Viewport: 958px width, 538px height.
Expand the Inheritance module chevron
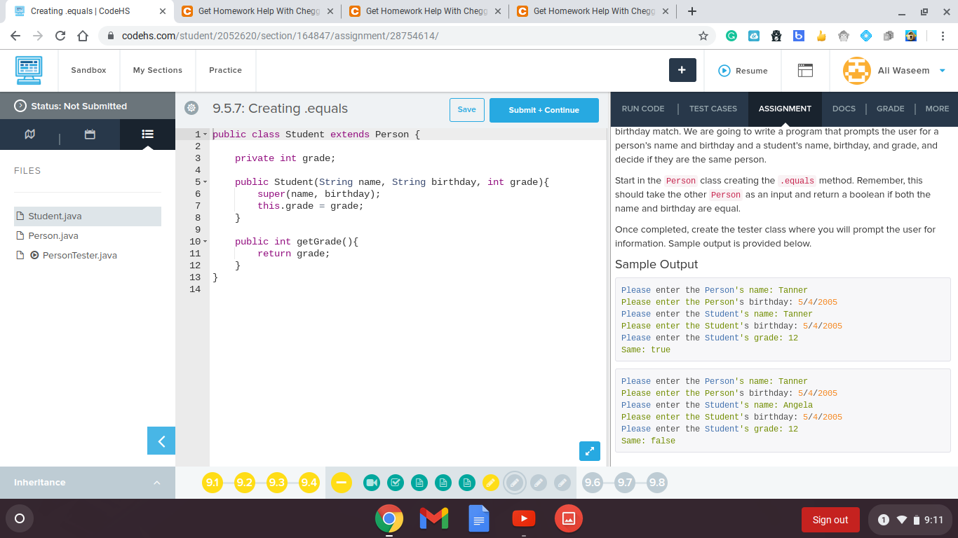click(156, 483)
